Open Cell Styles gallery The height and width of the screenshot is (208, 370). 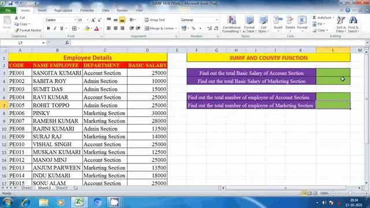pos(264,24)
